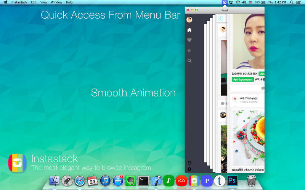Open Calendar showing 24 in Dock
Viewport: 305px width, 190px height.
(92, 180)
